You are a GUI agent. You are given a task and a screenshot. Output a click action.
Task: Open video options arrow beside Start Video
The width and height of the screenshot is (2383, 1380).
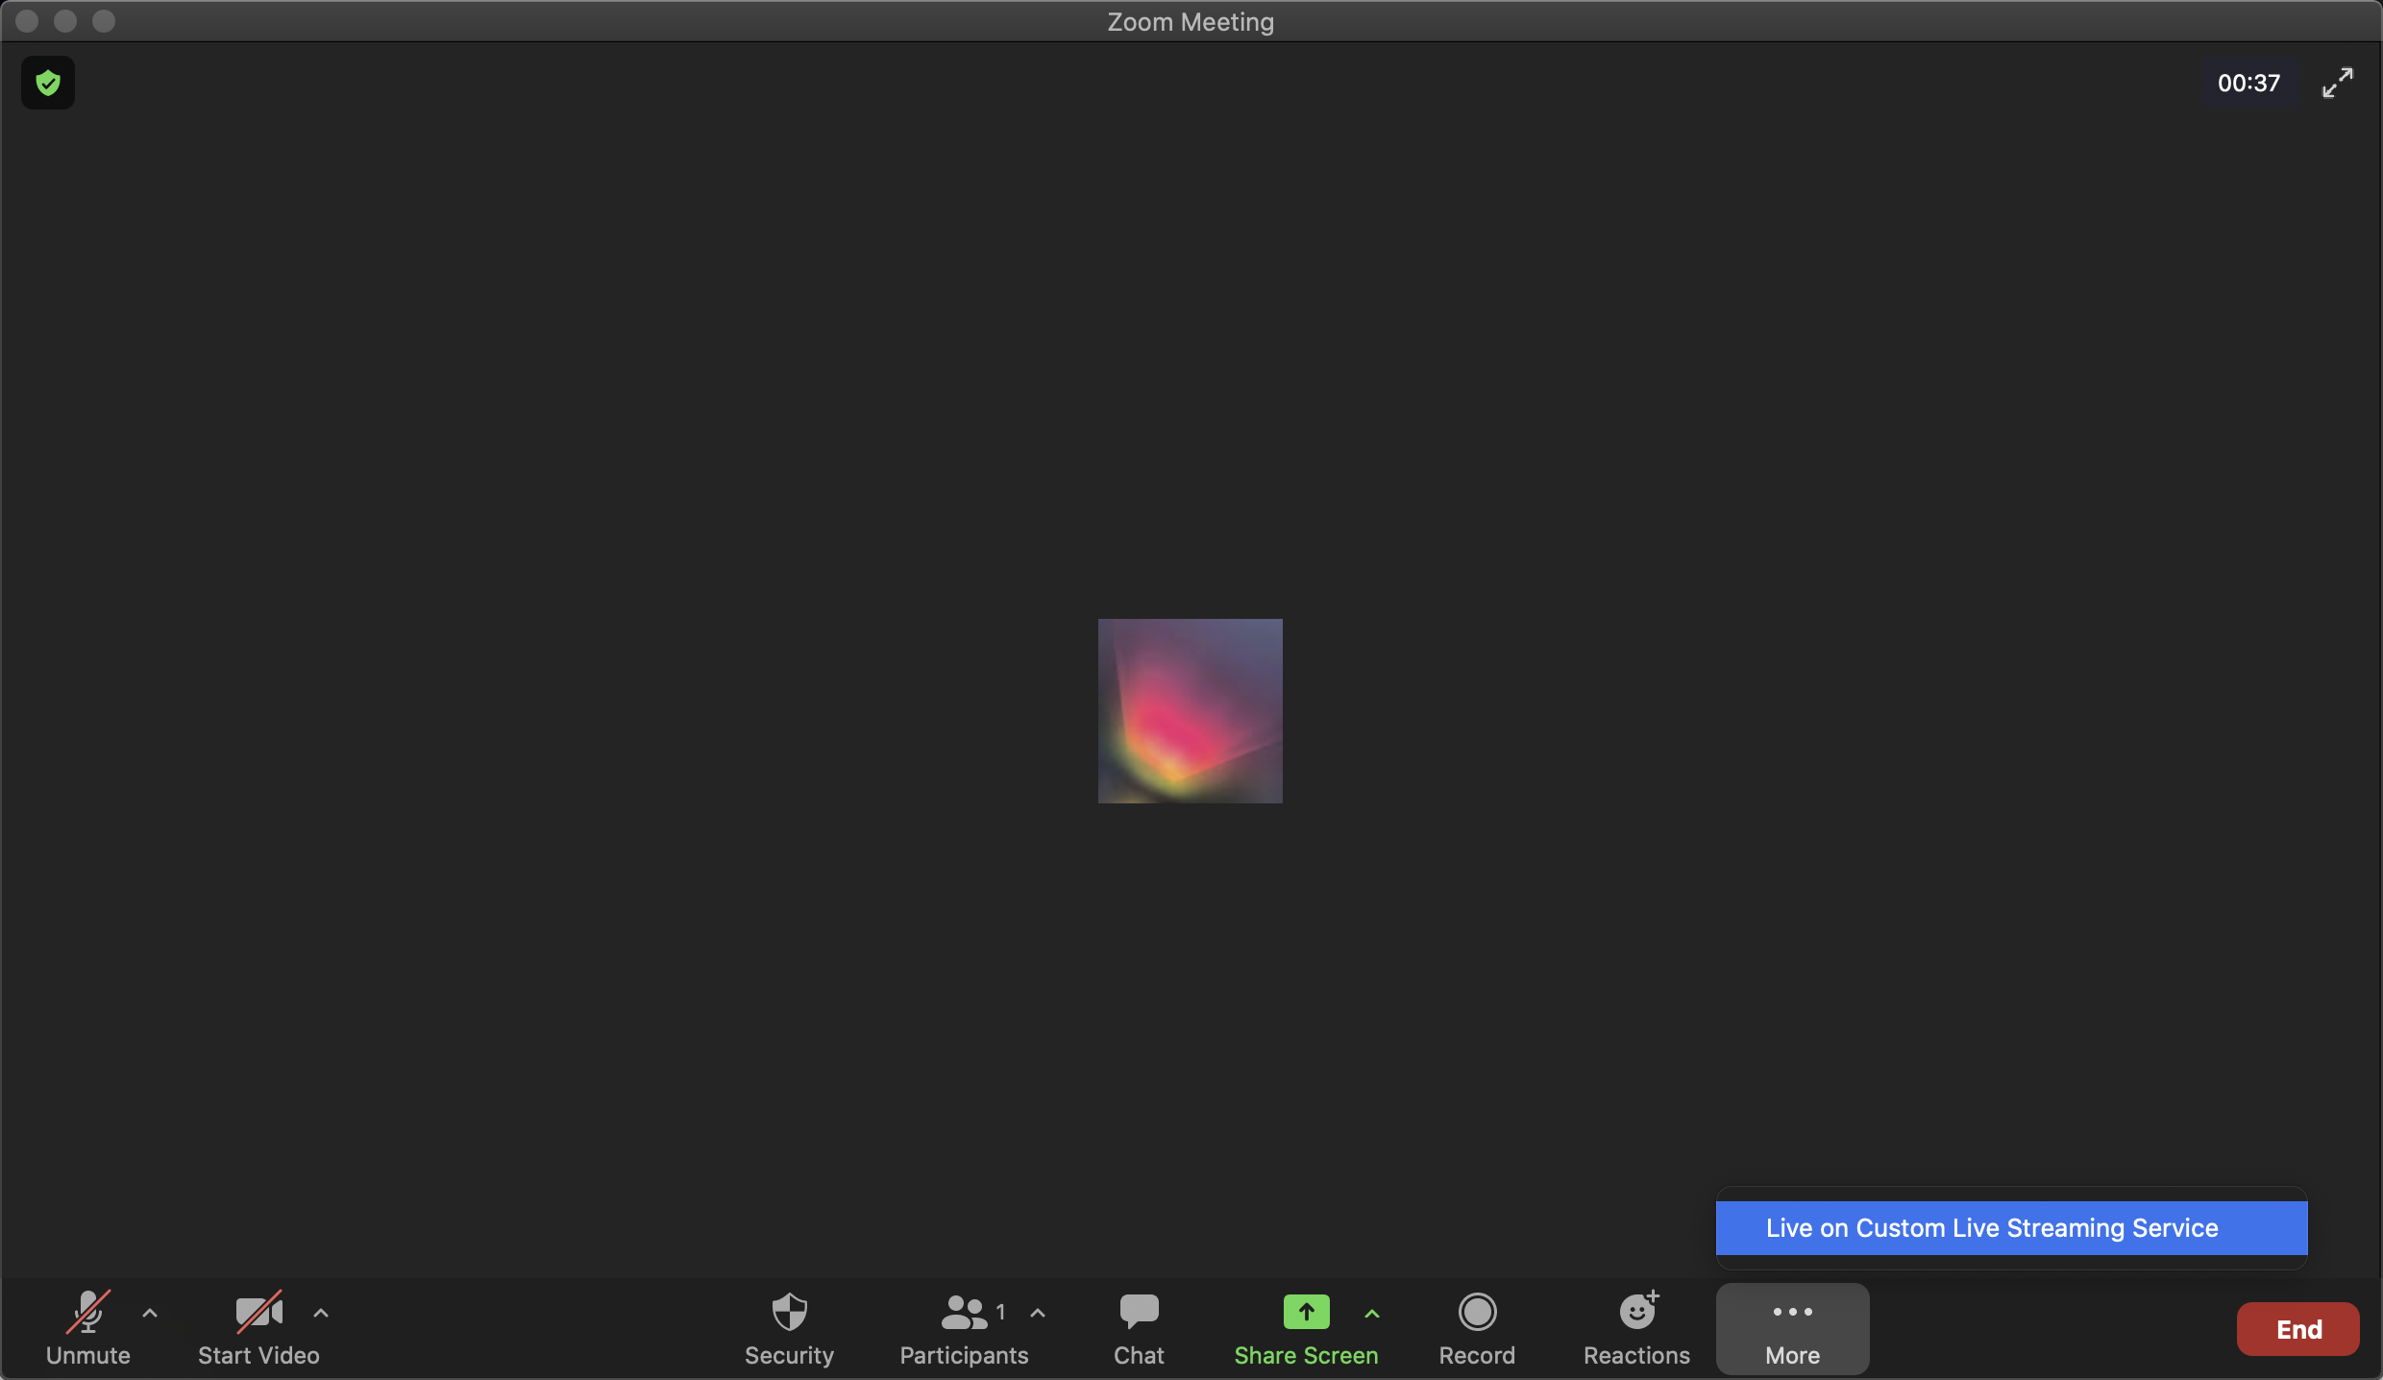click(x=321, y=1313)
